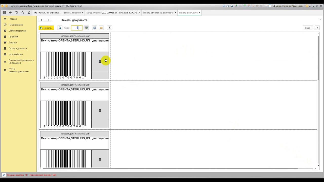Open Финансовый результат и контроллинг section
324x182 pixels.
tap(21, 61)
